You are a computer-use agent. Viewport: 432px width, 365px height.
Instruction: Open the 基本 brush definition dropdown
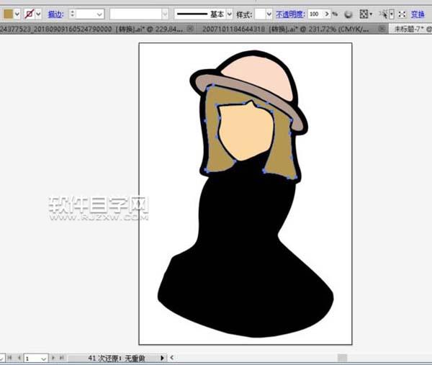[x=230, y=14]
